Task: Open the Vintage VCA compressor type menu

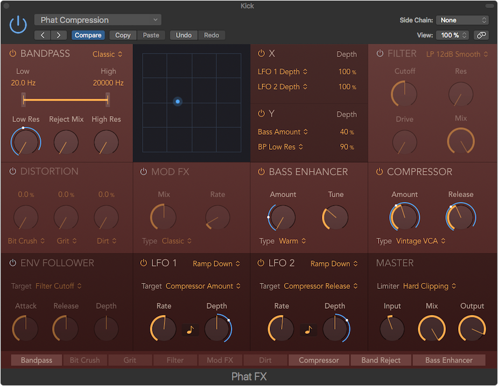Action: click(420, 241)
